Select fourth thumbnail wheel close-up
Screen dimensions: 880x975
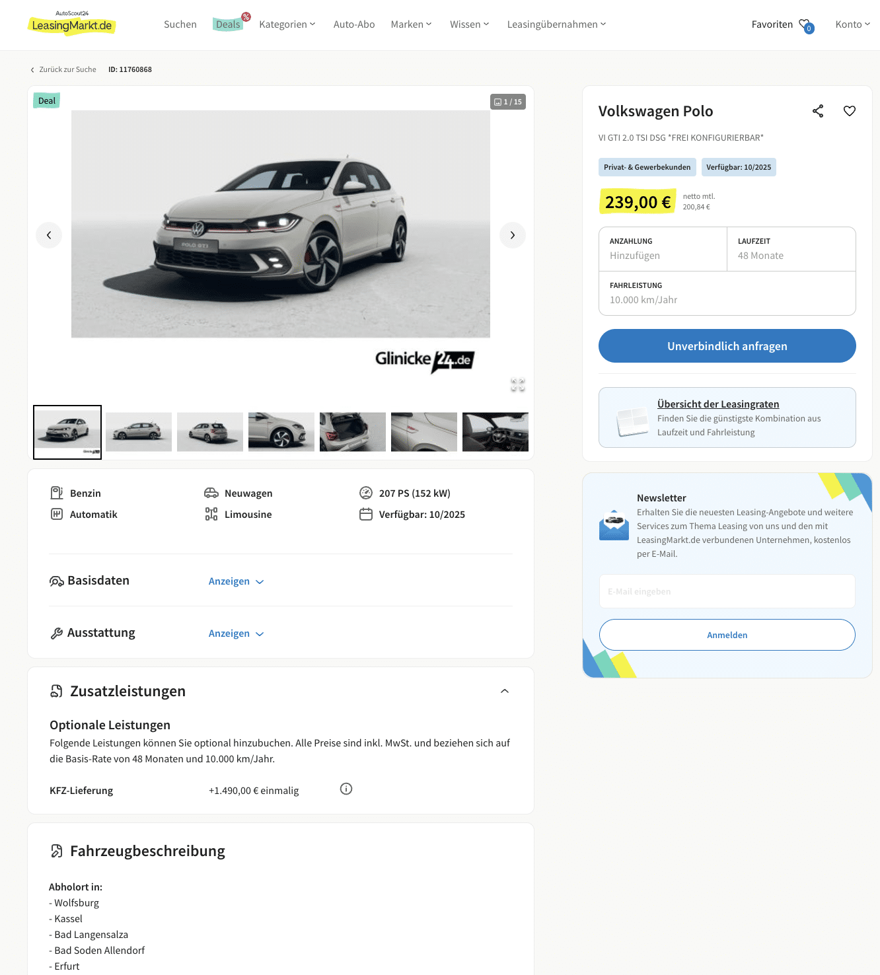click(x=281, y=432)
